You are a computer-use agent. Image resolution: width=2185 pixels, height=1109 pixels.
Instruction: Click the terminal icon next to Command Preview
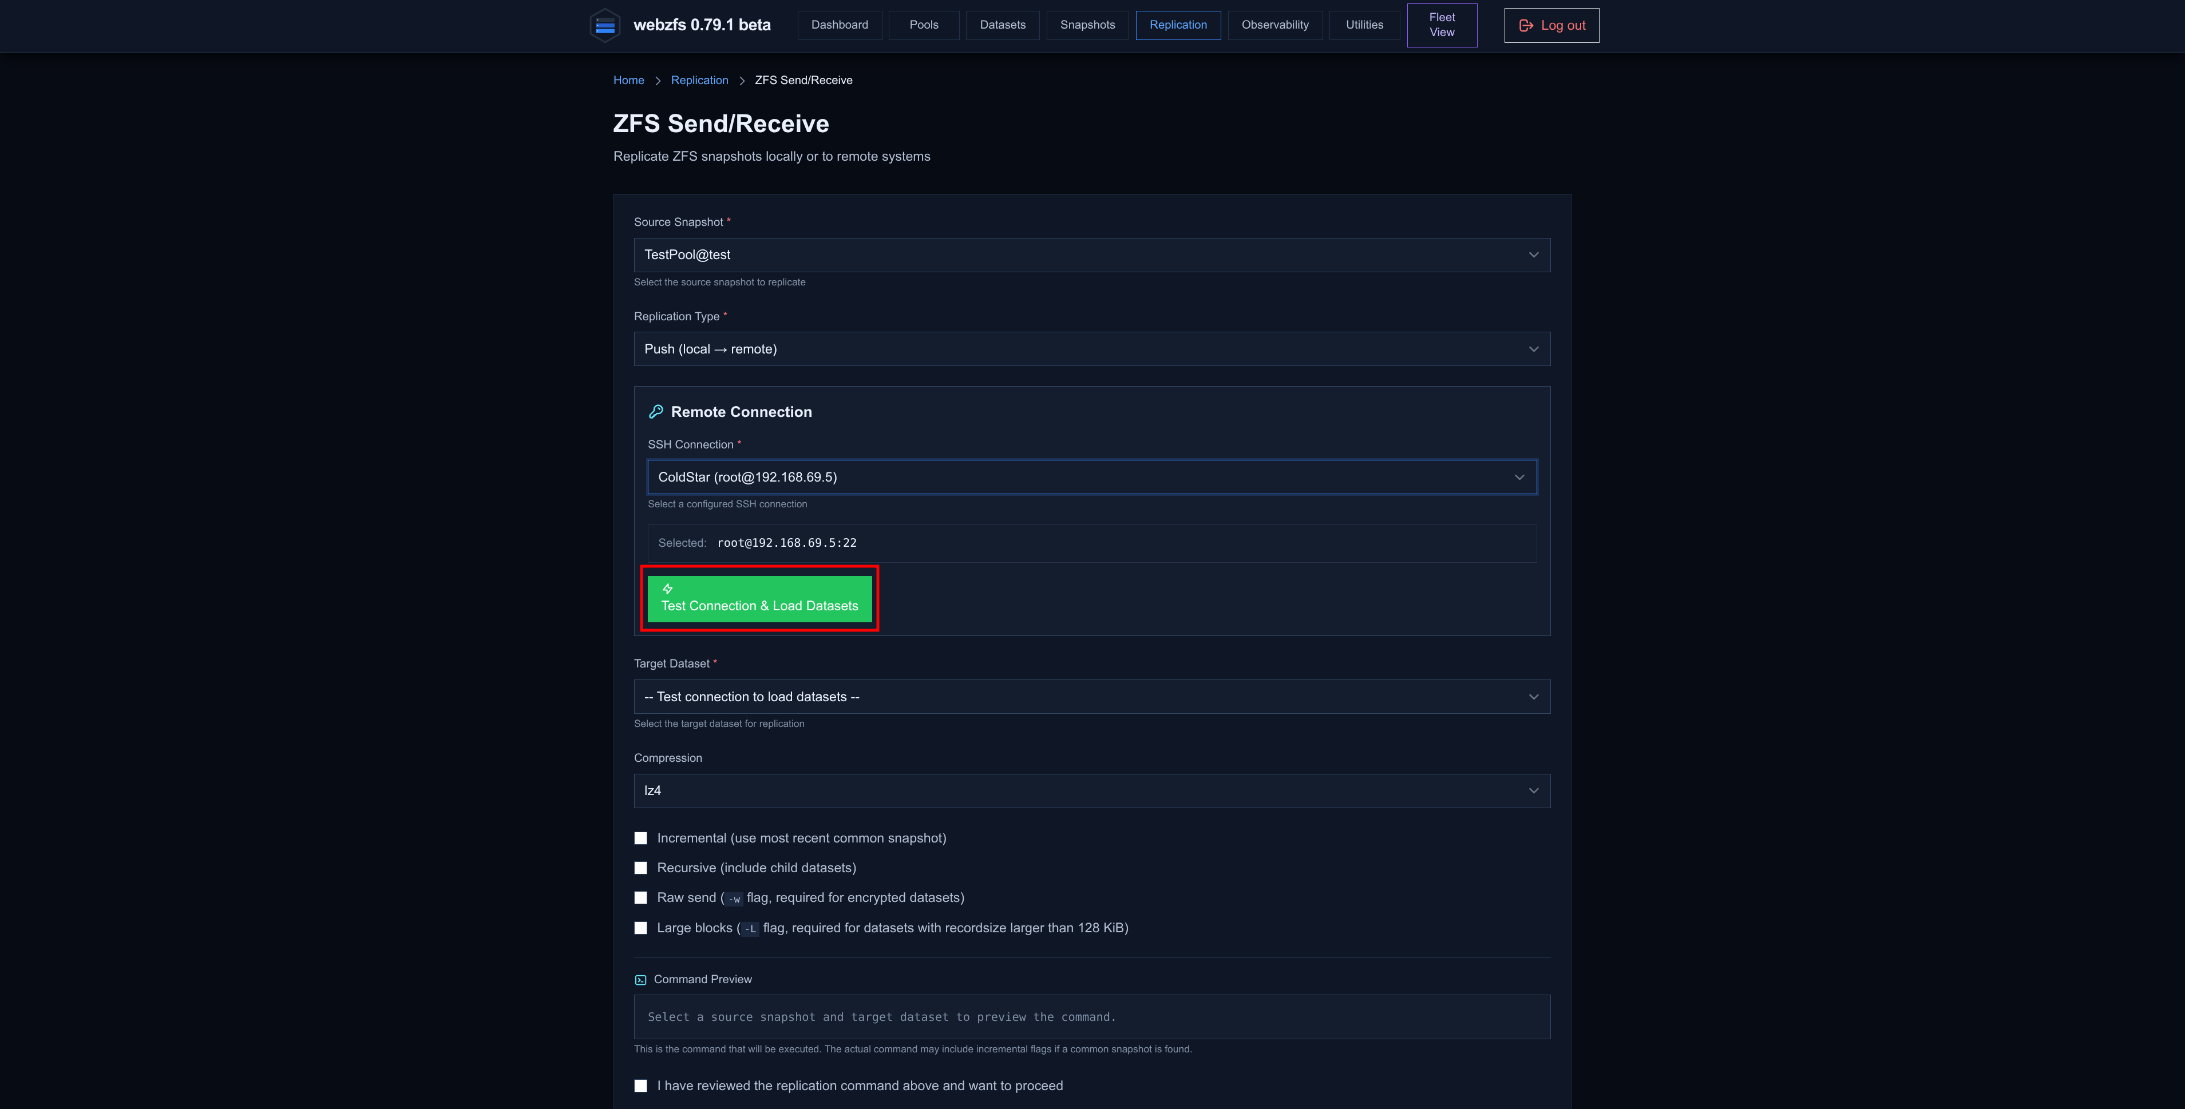click(640, 980)
